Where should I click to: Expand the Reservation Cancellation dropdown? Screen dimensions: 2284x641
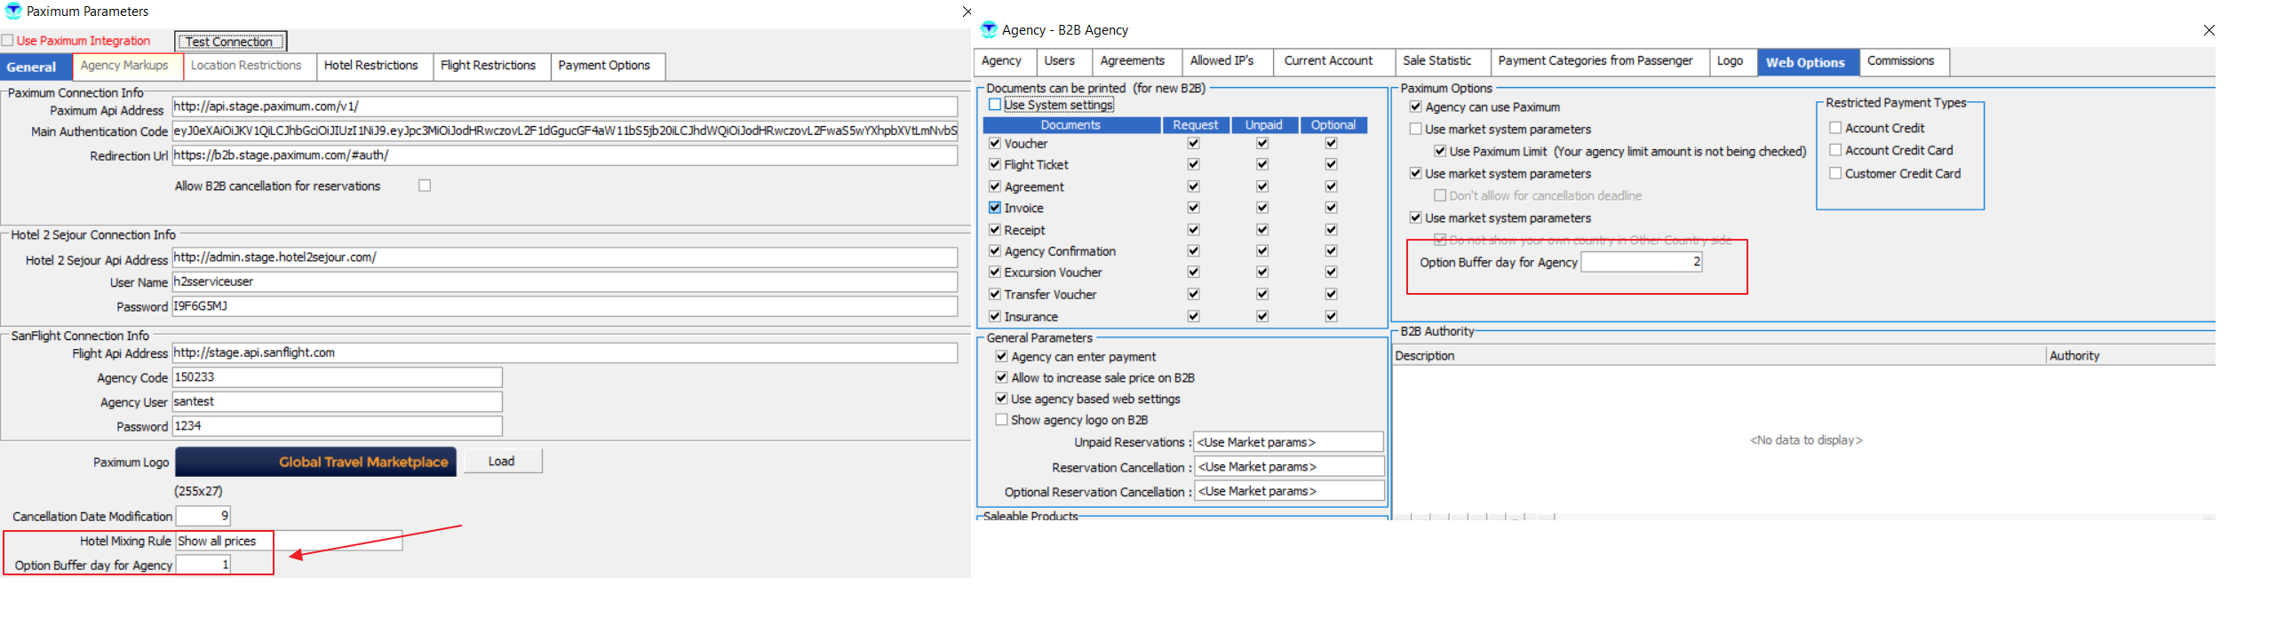[x=1287, y=467]
